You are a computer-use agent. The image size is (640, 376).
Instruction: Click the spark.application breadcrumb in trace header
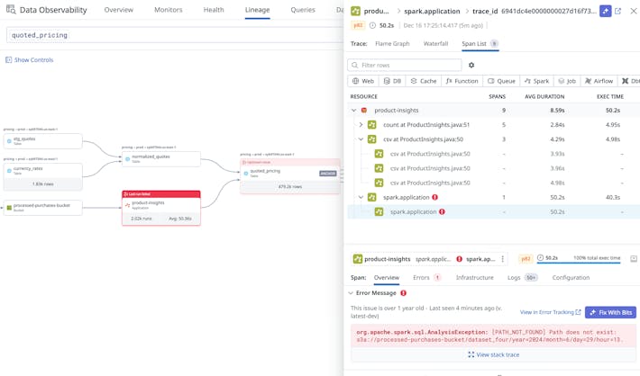click(x=432, y=11)
